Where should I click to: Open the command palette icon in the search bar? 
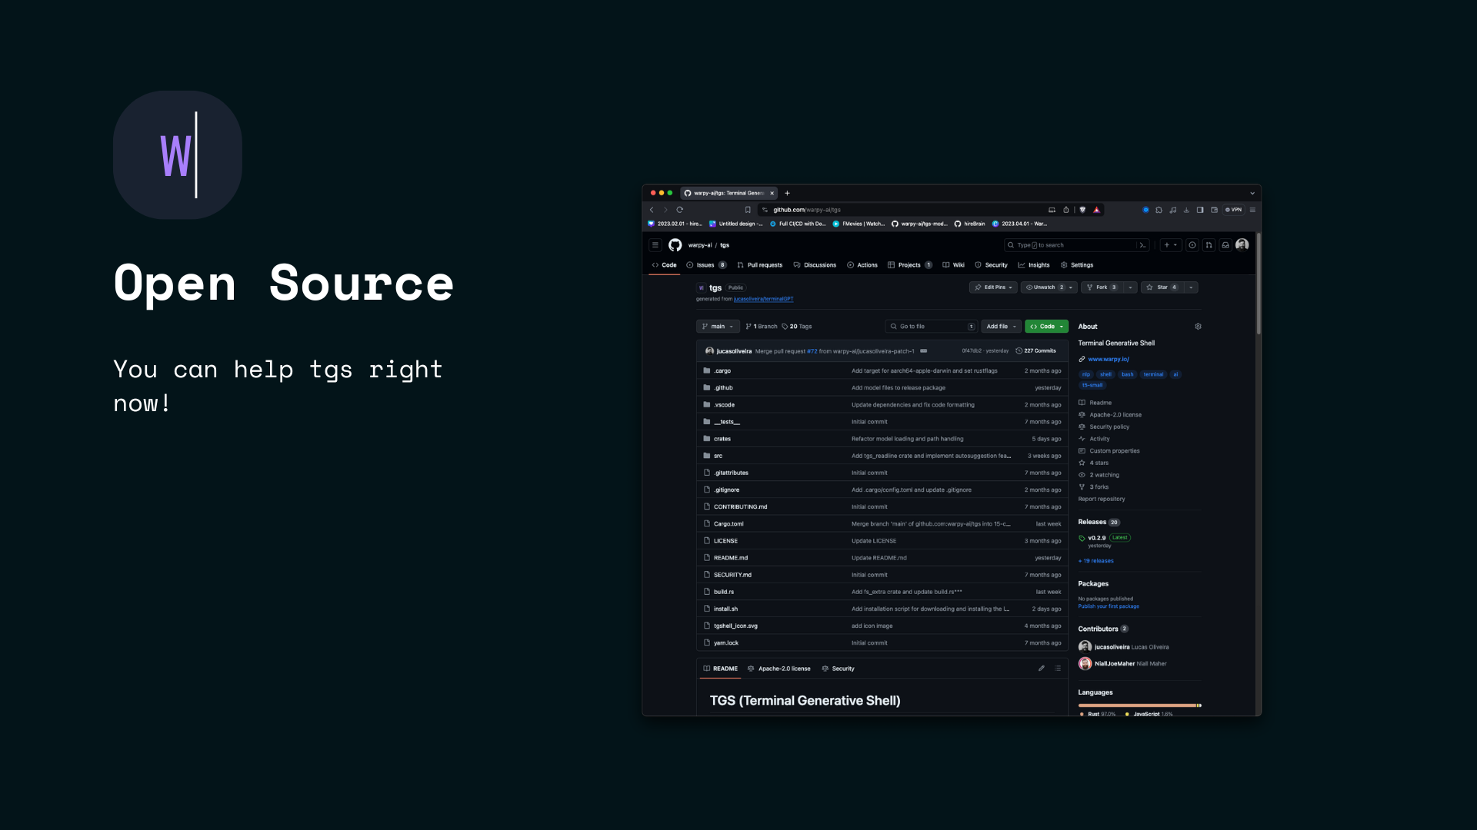coord(1142,245)
